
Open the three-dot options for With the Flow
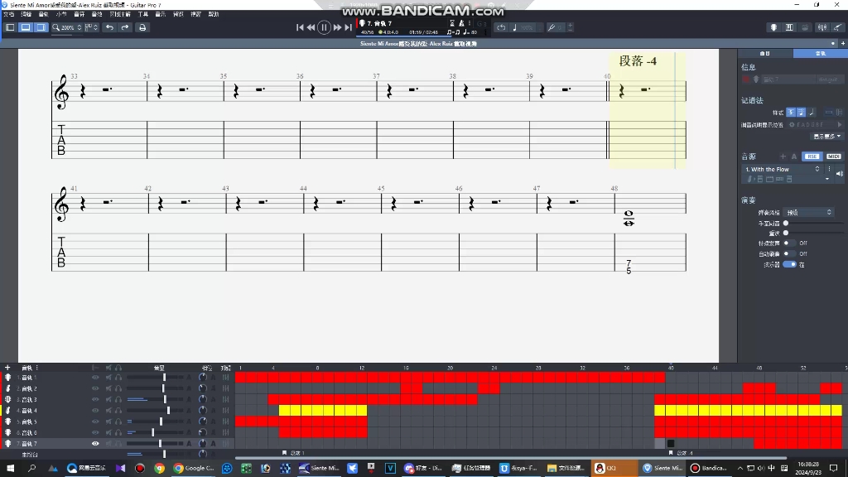point(829,169)
